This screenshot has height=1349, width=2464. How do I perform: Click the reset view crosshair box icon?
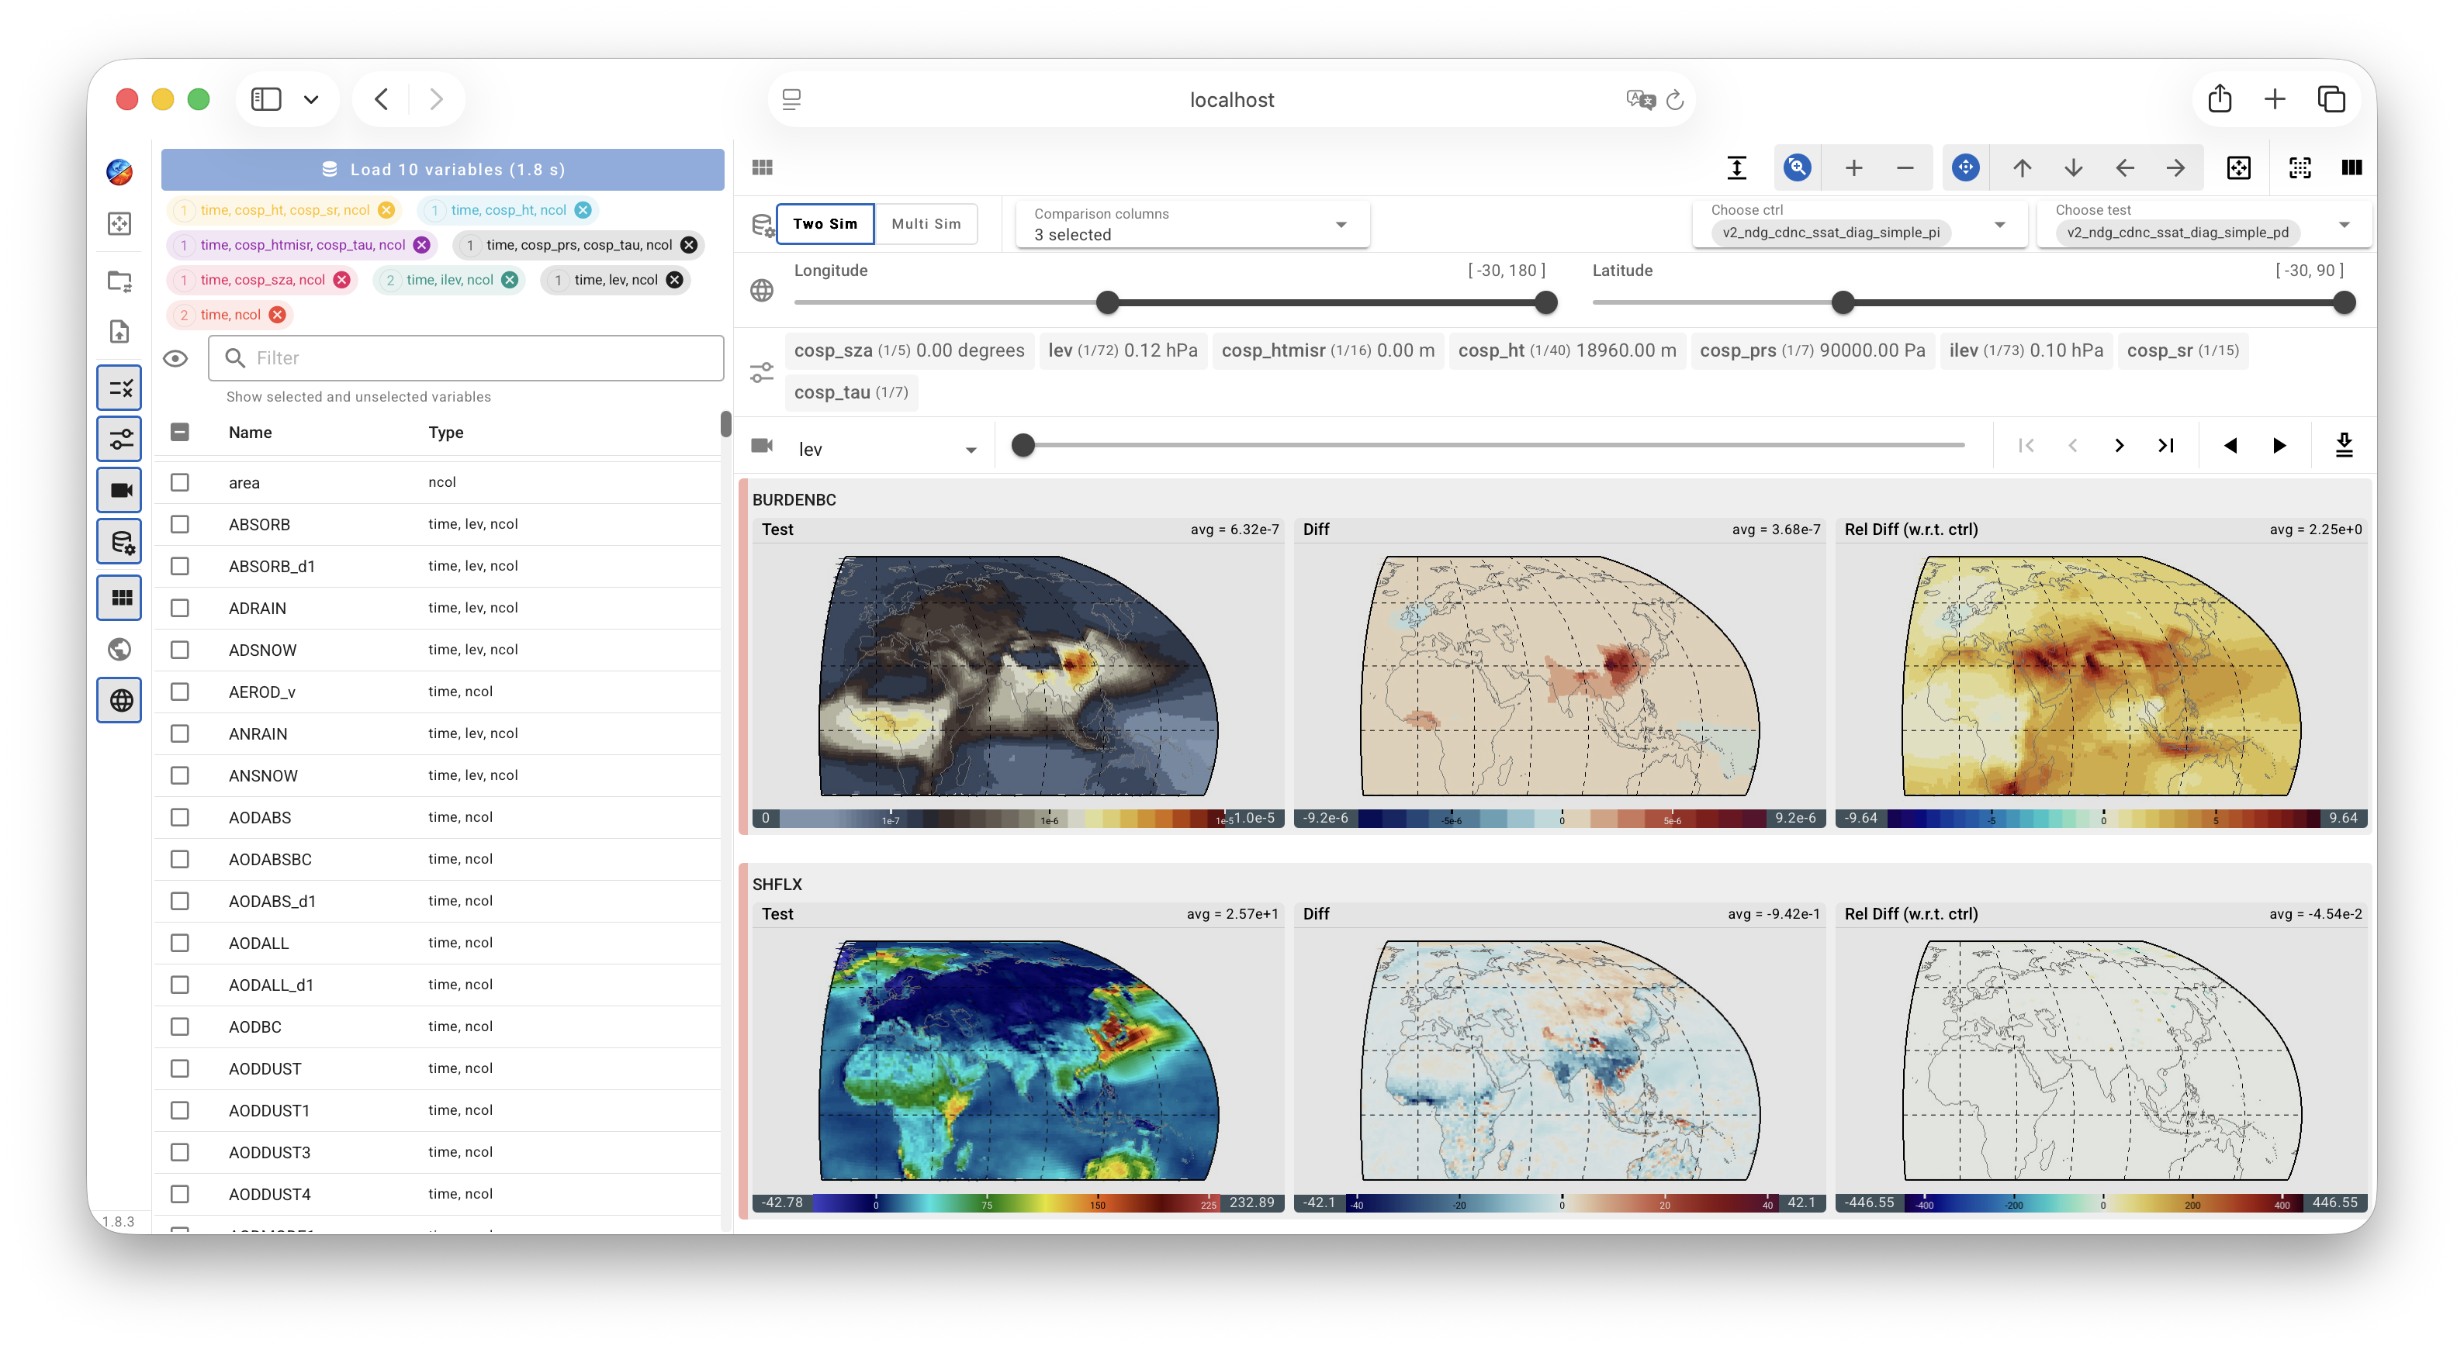[2238, 167]
